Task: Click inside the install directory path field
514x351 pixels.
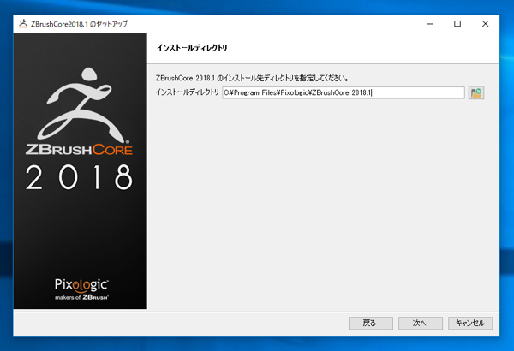Action: (344, 92)
